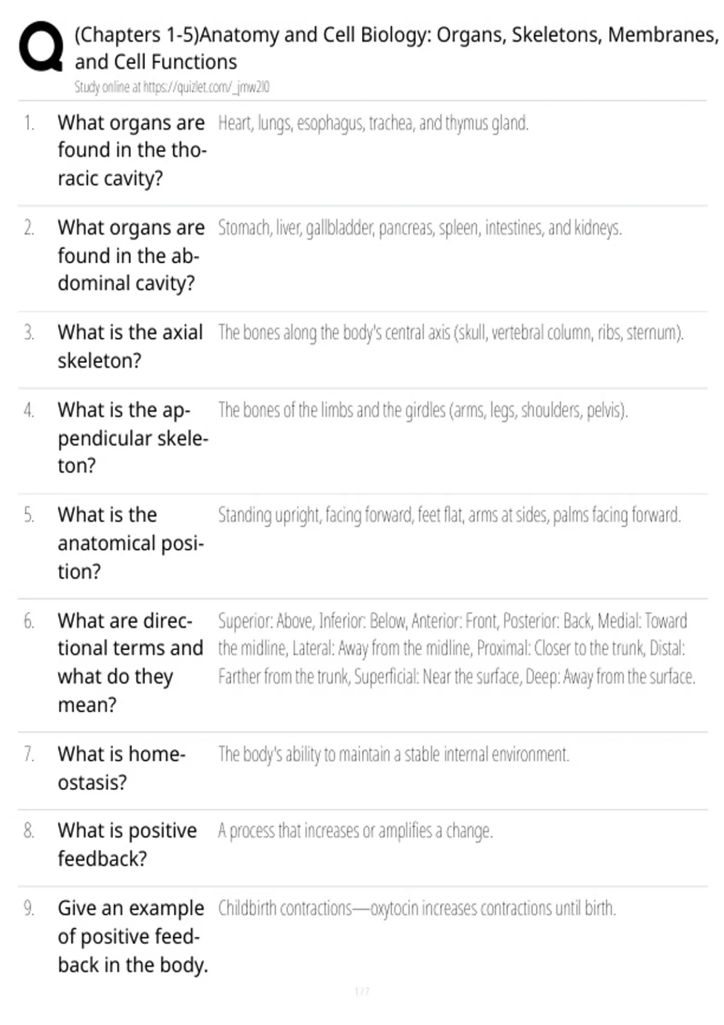This screenshot has width=724, height=1025.
Task: Select the anatomical position question
Action: 131,543
